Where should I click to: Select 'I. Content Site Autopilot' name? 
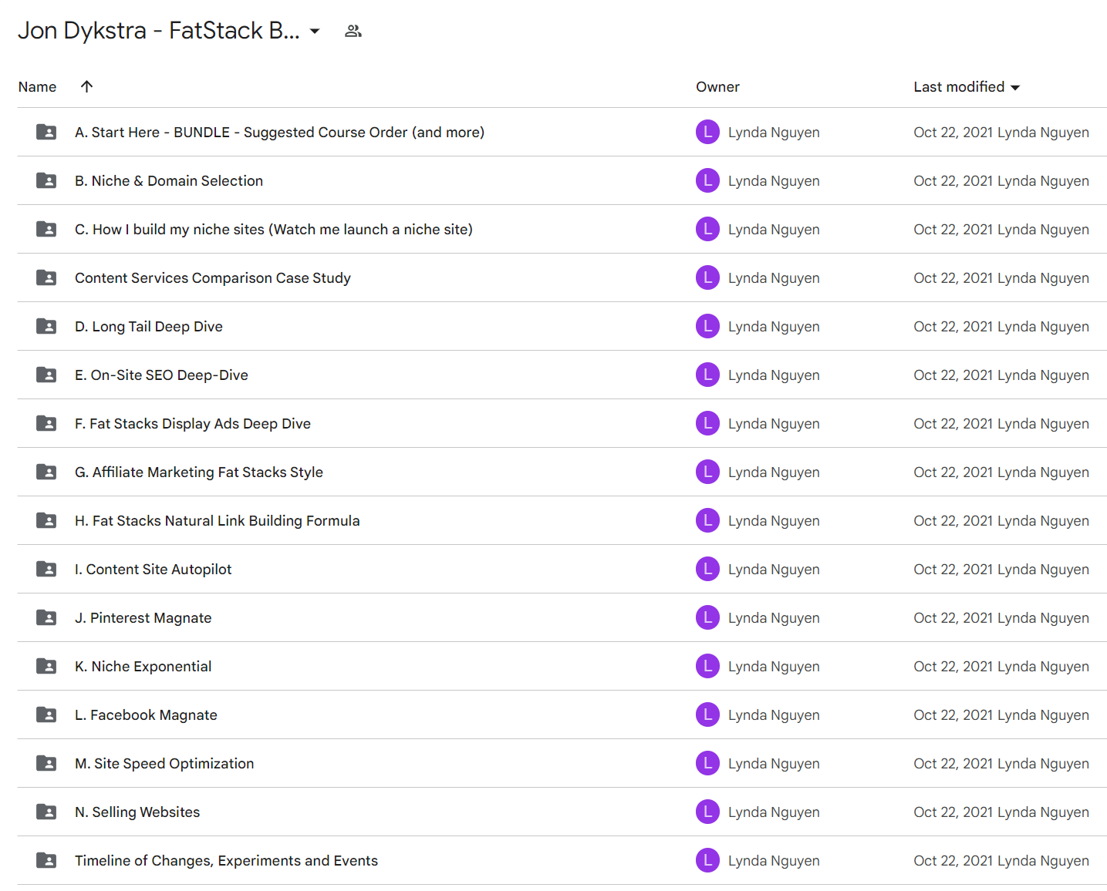click(x=153, y=570)
